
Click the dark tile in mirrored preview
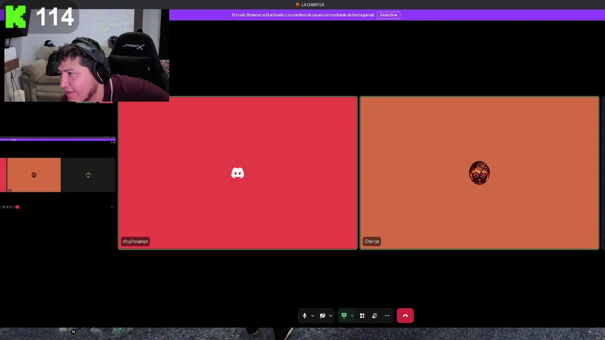click(88, 175)
